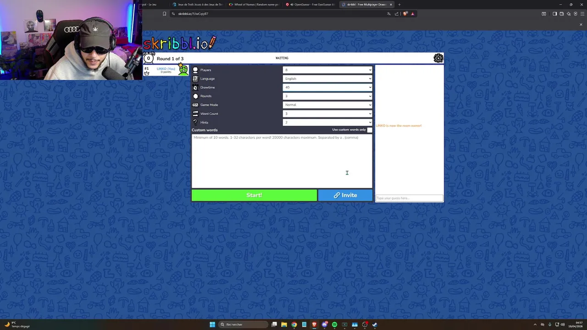This screenshot has height=330, width=587.
Task: Enable Use custom words only checkbox
Action: [x=370, y=130]
